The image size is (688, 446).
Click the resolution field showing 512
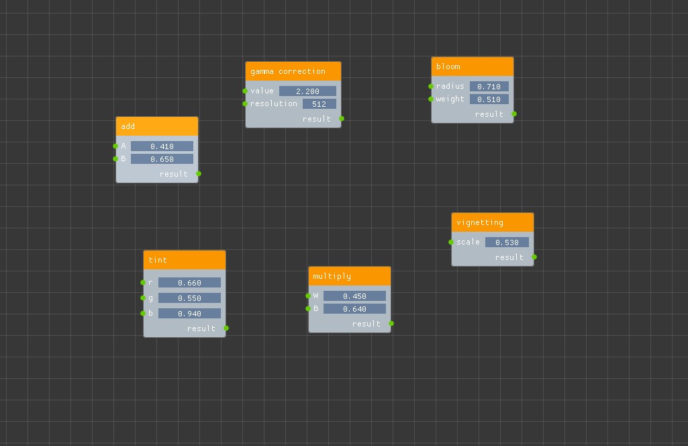pyautogui.click(x=319, y=104)
